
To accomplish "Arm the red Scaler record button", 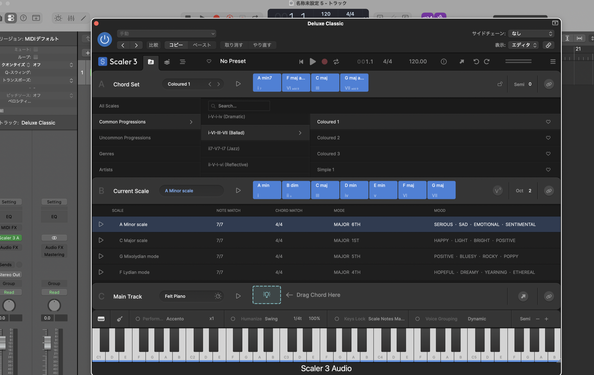I will click(x=325, y=62).
